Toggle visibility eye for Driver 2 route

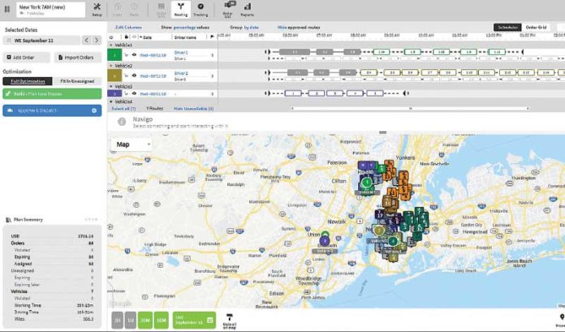(134, 75)
